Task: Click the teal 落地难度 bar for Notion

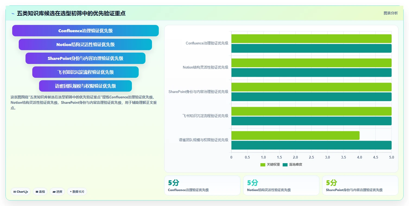Action: coord(311,72)
